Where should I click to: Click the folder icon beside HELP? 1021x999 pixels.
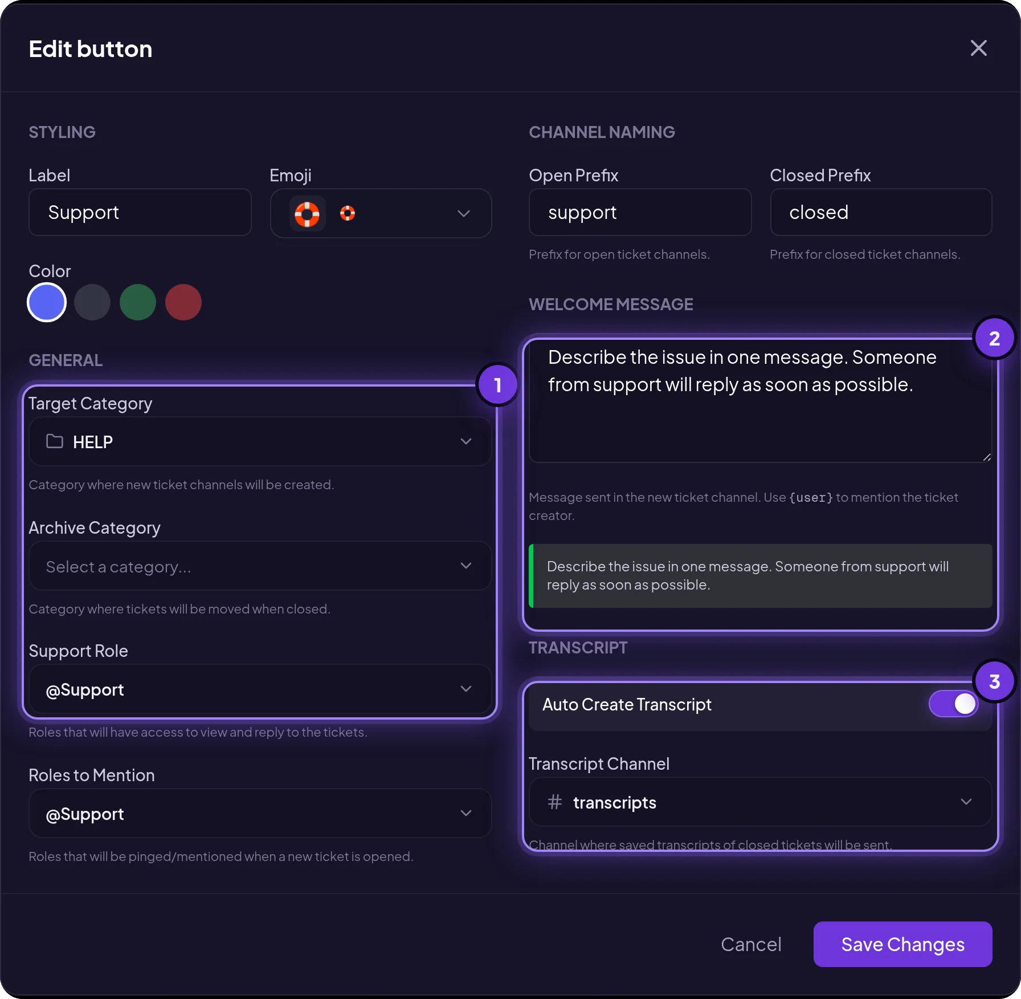click(x=55, y=441)
